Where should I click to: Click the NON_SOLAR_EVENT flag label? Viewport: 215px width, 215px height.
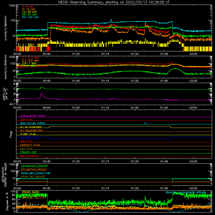pos(33,123)
